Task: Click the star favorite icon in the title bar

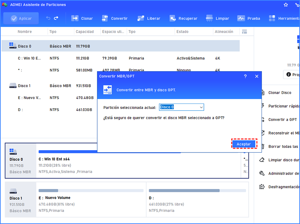Action: (x=286, y=5)
